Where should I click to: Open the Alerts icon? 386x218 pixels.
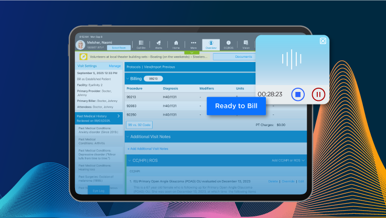pyautogui.click(x=158, y=44)
